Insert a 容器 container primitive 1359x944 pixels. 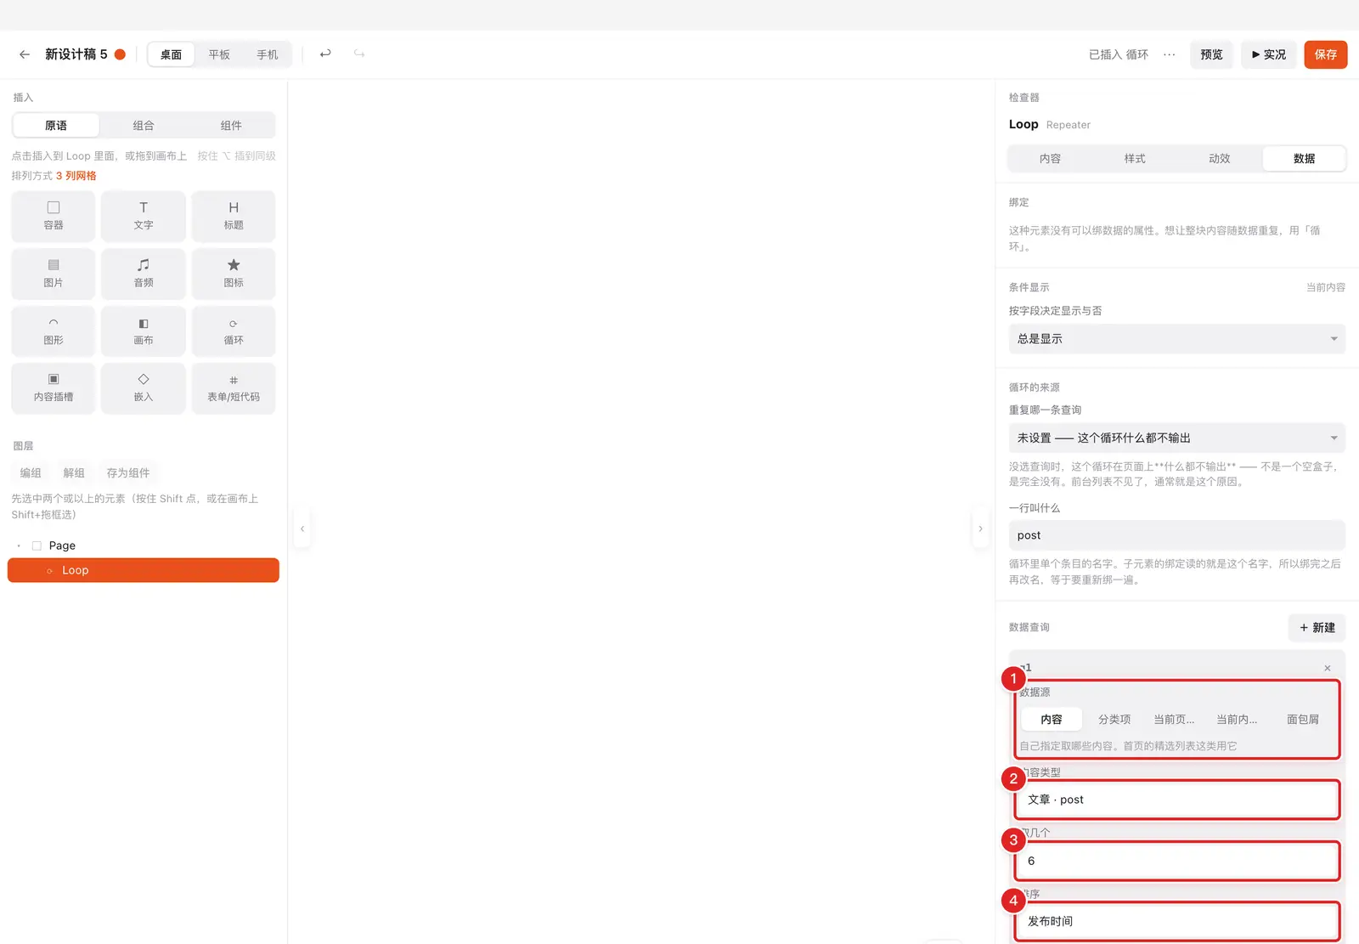pos(54,216)
